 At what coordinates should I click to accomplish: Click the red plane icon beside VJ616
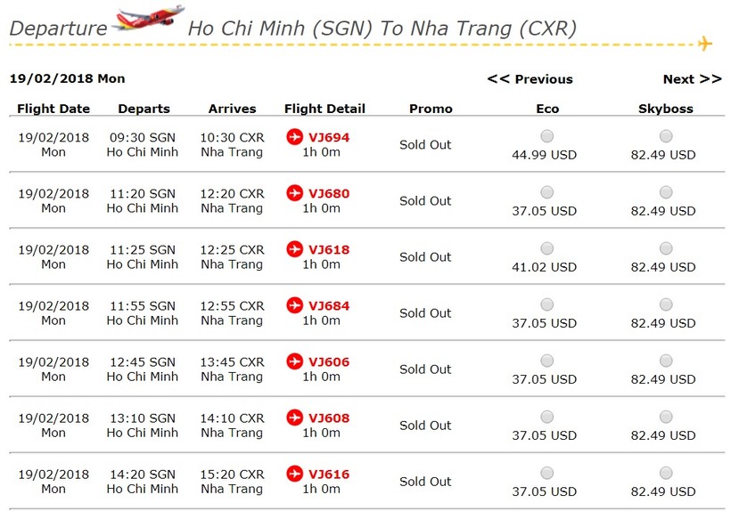pyautogui.click(x=295, y=474)
